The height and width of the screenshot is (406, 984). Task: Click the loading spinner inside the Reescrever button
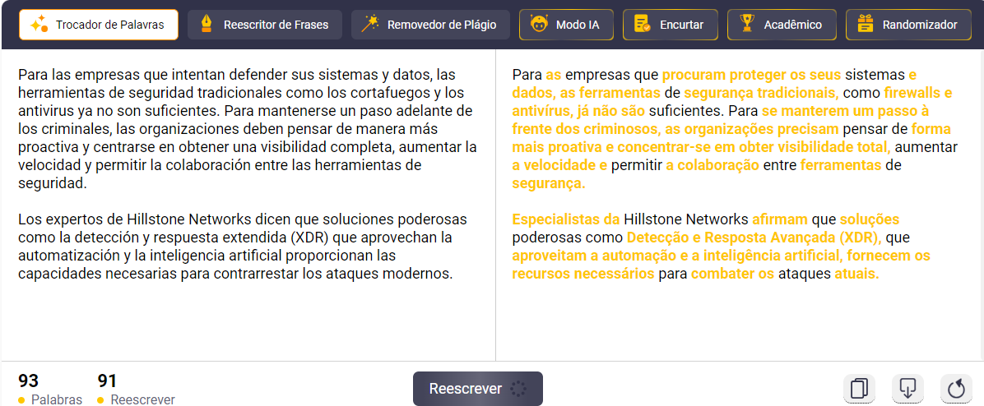[518, 389]
